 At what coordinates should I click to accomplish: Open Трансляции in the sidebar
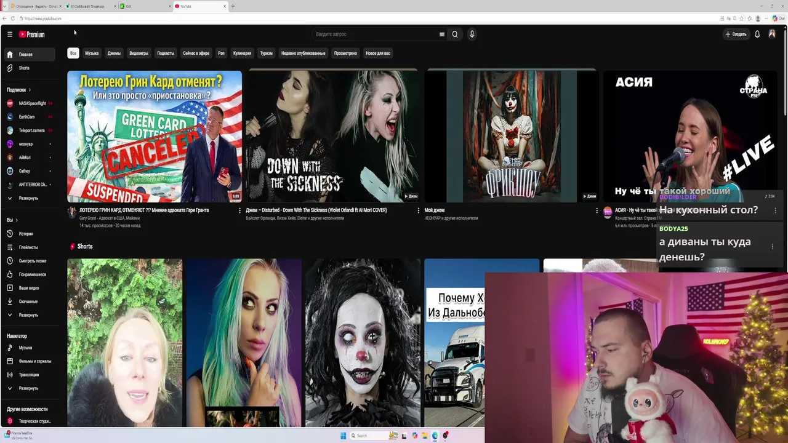point(30,375)
